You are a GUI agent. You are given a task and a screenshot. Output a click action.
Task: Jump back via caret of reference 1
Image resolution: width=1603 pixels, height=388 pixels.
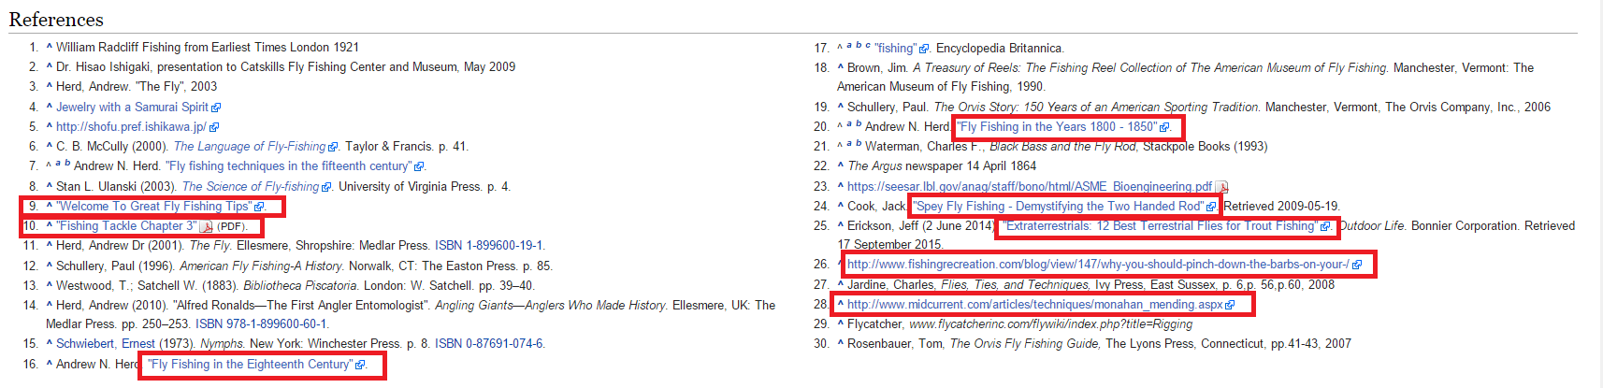click(x=49, y=46)
